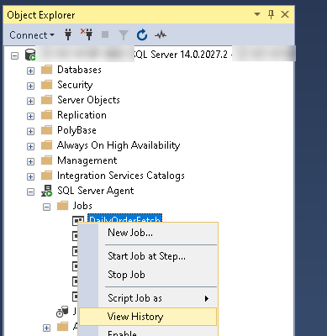Screen dimensions: 327x336
Task: Click the Stop square toolbar icon
Action: pos(105,34)
